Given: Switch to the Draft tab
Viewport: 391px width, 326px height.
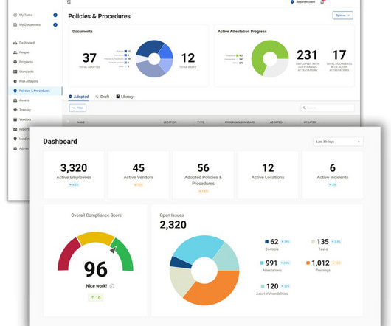Looking at the screenshot, I should [103, 97].
